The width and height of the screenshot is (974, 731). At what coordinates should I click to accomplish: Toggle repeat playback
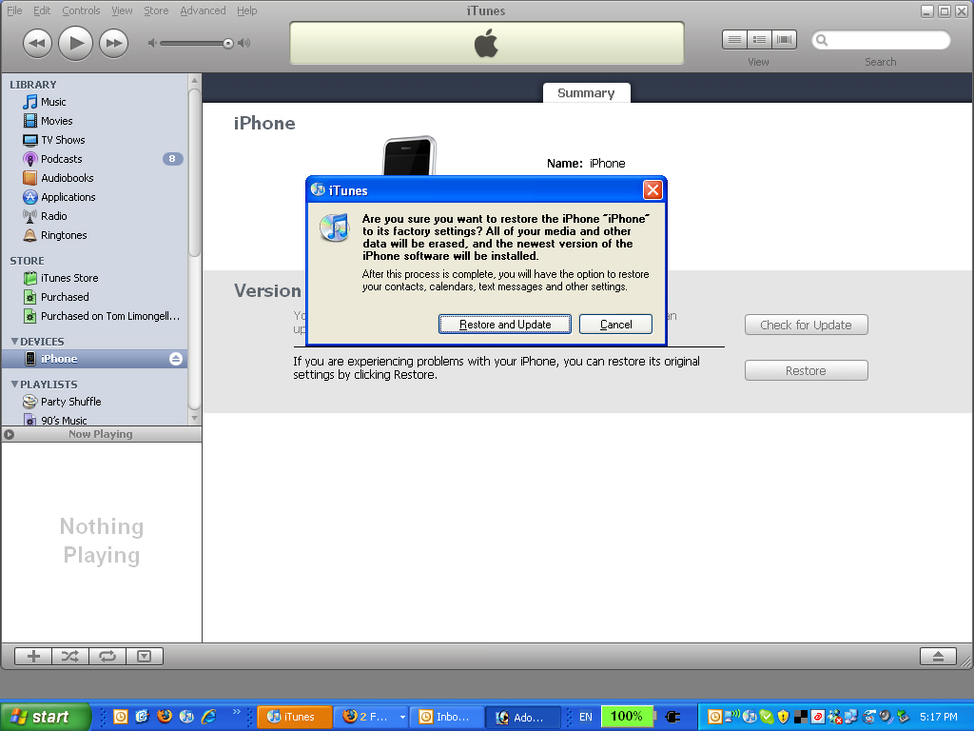point(107,656)
